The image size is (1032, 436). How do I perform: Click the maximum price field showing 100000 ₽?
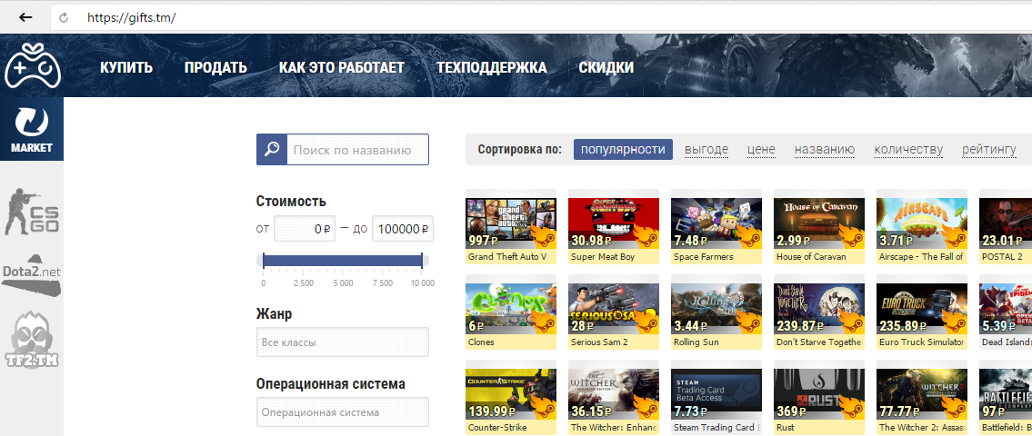point(403,229)
